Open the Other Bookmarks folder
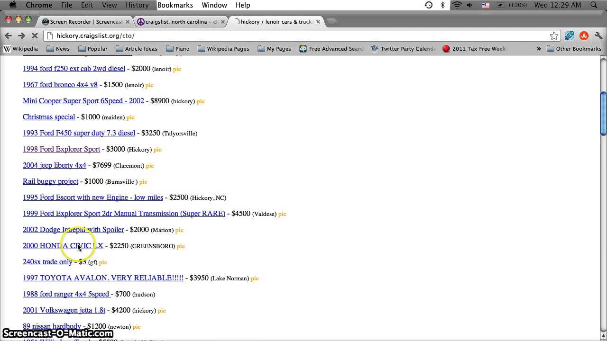The width and height of the screenshot is (607, 341). (574, 49)
